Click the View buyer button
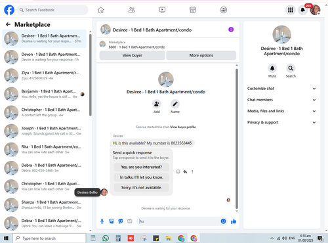 coord(133,55)
